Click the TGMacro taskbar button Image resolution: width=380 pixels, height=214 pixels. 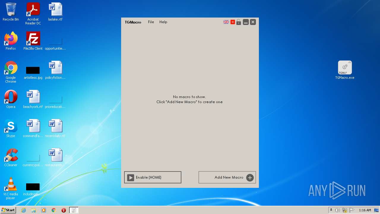click(x=74, y=210)
